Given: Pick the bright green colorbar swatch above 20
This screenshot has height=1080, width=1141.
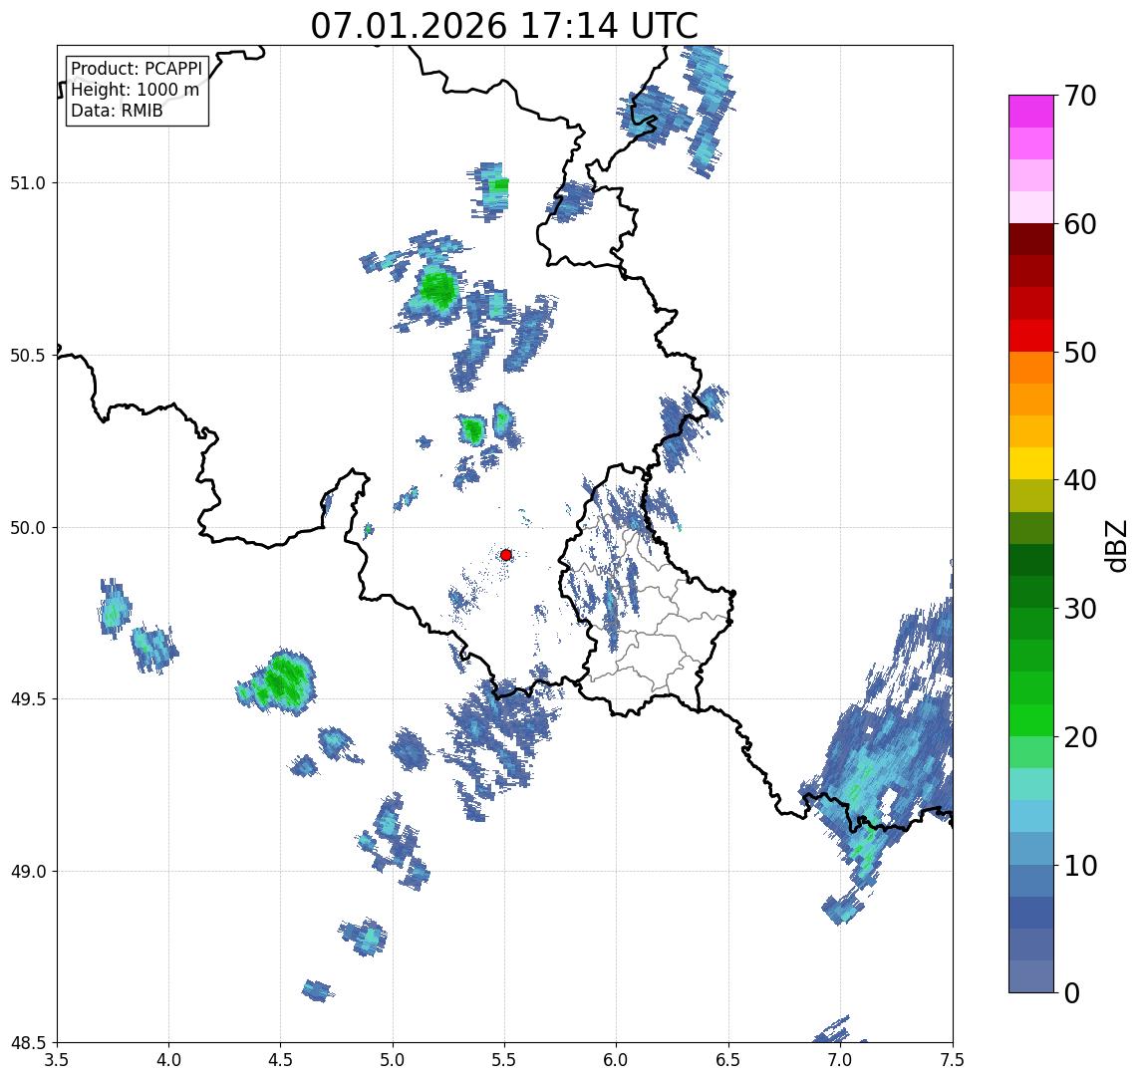Looking at the screenshot, I should point(1031,719).
